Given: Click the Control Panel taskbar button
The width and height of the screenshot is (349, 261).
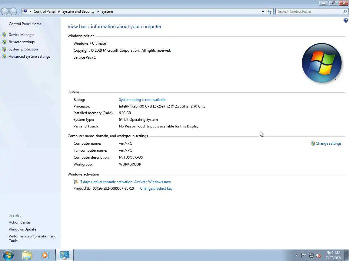Looking at the screenshot, I should 64,255.
